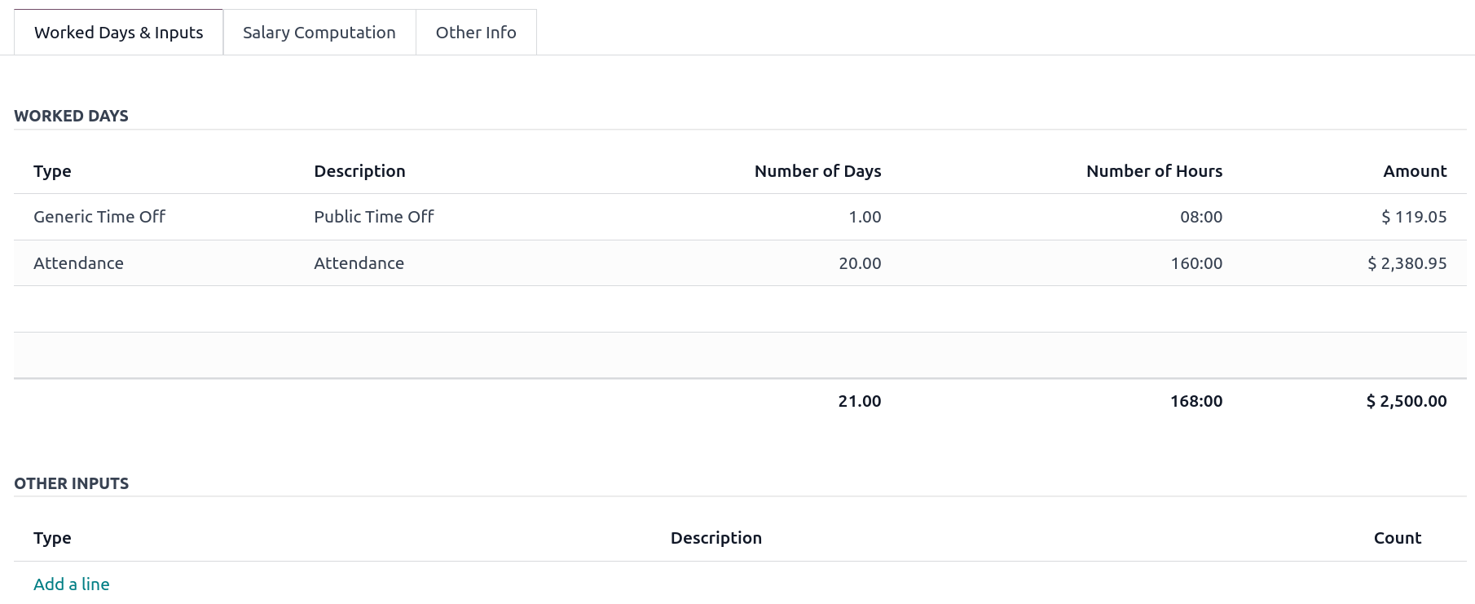Screen dimensions: 1475x604
Task: Click the 160:00 hours cell
Action: click(x=1196, y=263)
